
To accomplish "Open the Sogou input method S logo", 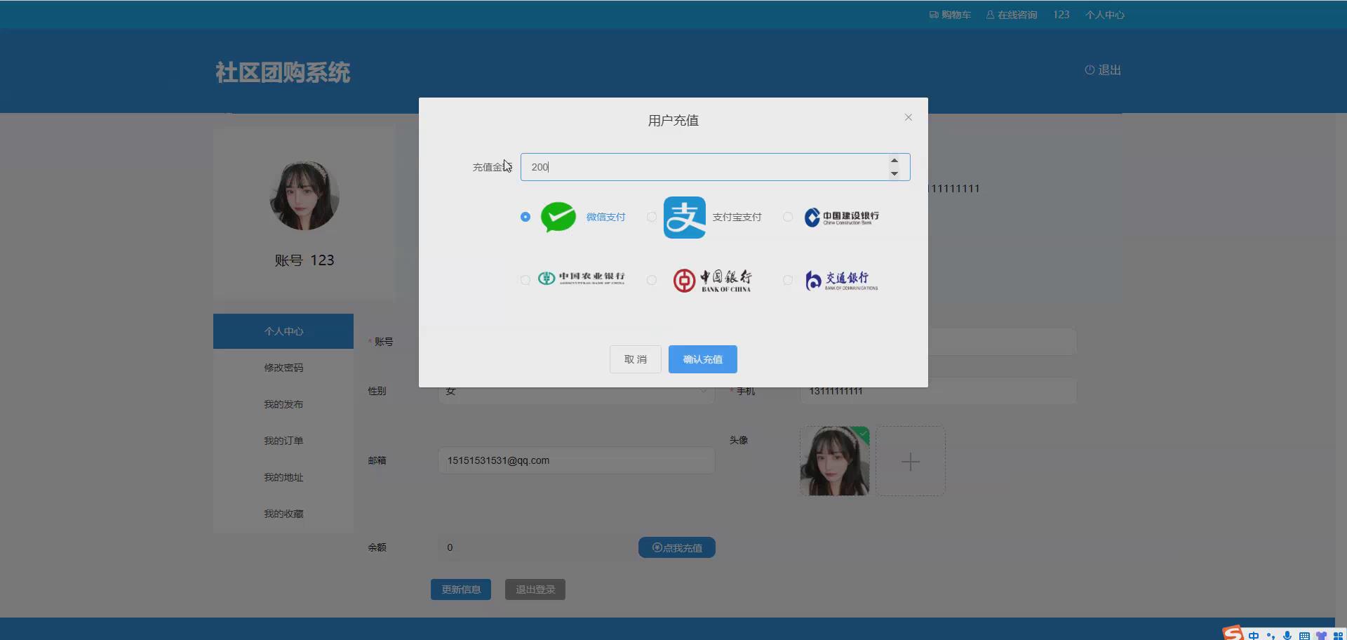I will click(1233, 633).
